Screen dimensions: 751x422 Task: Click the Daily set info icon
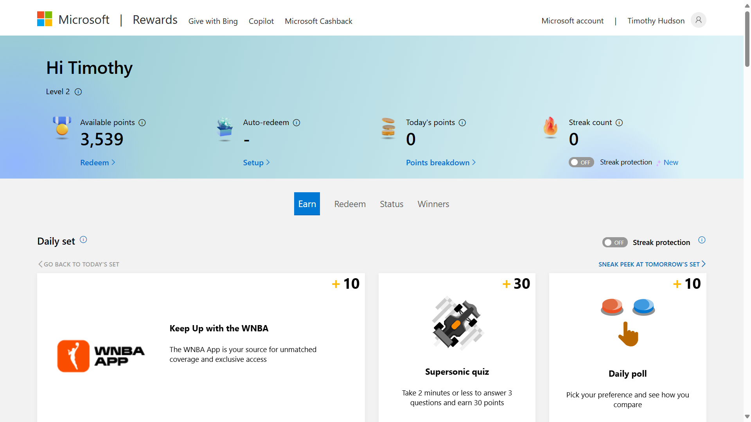pyautogui.click(x=83, y=240)
